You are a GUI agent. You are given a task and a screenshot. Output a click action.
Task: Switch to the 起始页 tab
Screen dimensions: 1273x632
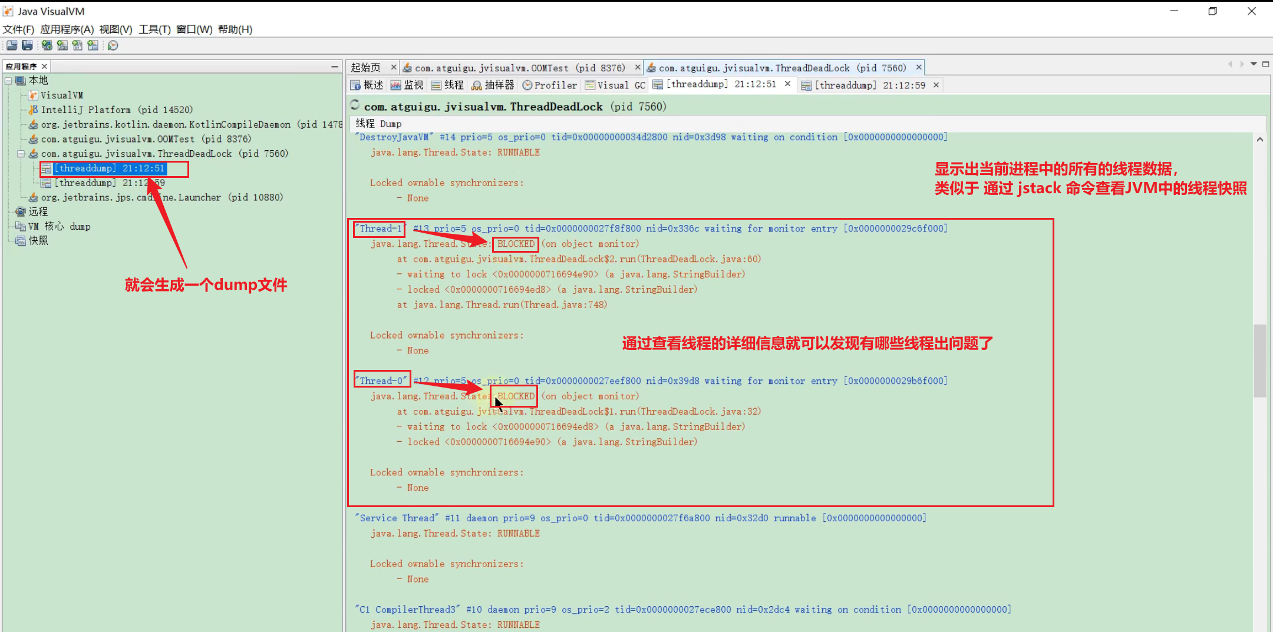pos(366,68)
